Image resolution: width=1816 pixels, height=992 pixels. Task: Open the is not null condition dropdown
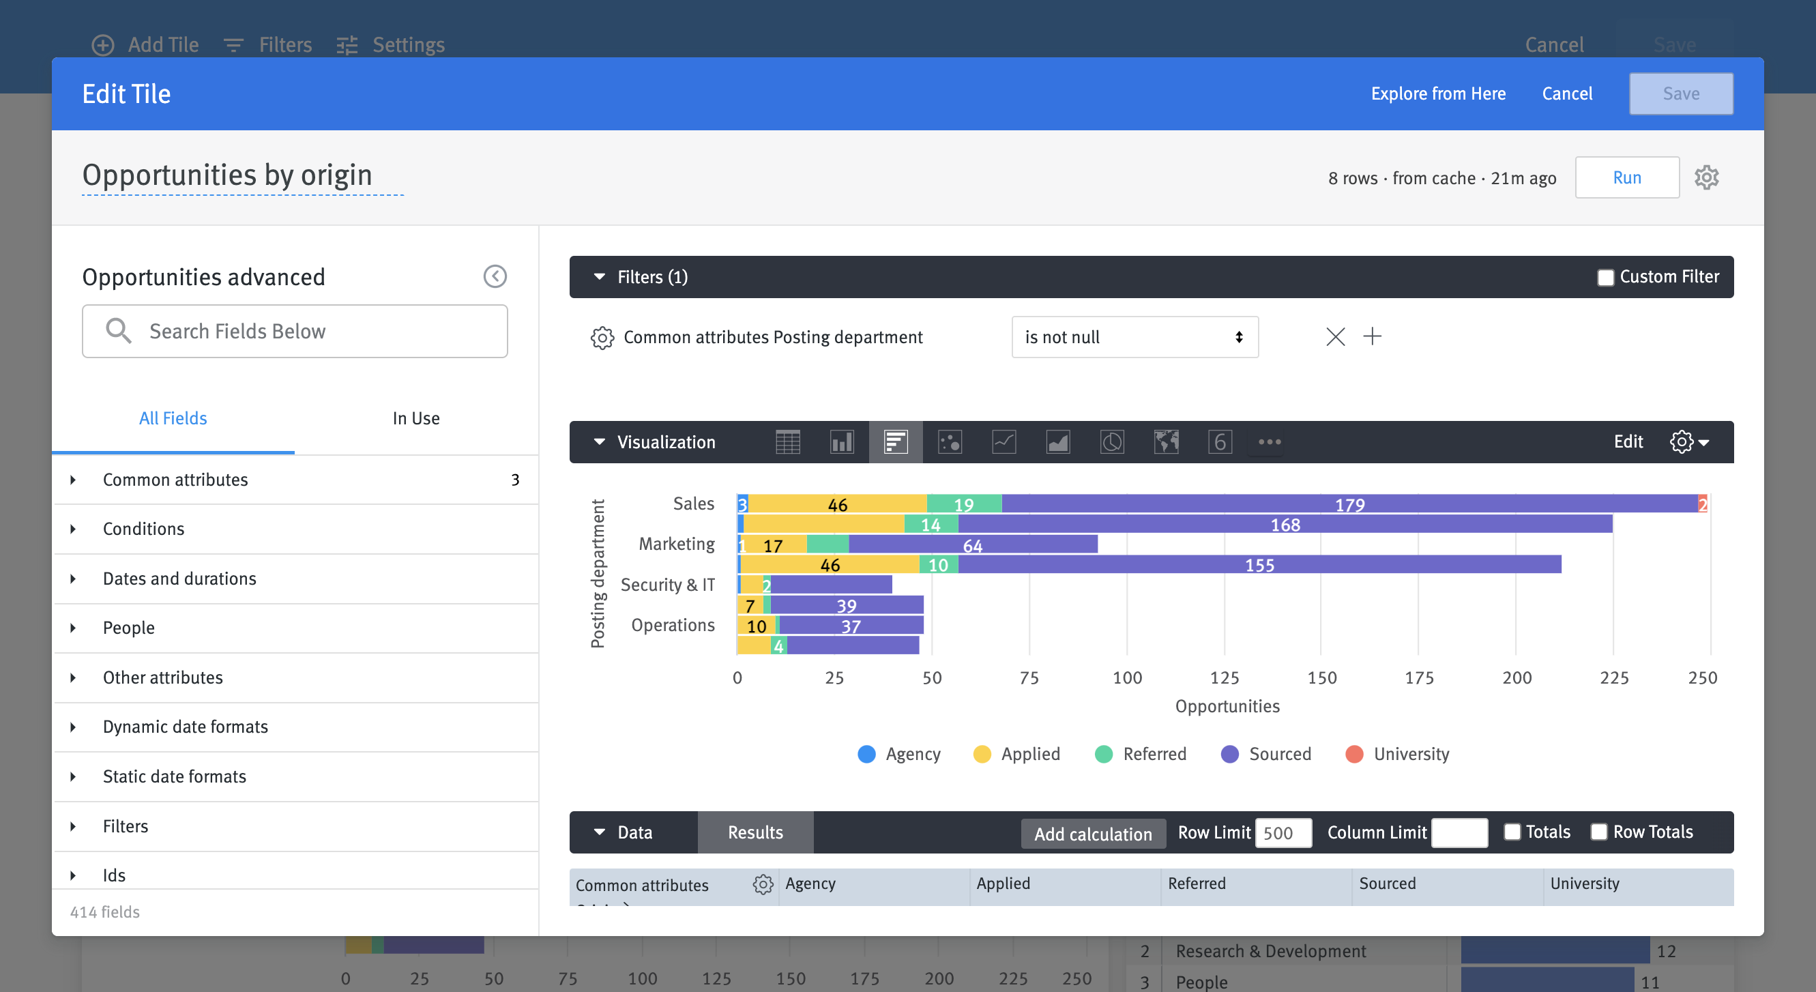coord(1134,337)
